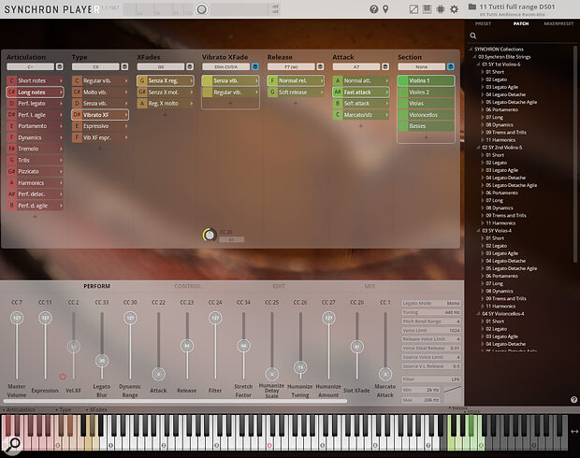The width and height of the screenshot is (580, 458).
Task: Collapse the 01 SY 1st Violins-6 node
Action: pos(478,64)
